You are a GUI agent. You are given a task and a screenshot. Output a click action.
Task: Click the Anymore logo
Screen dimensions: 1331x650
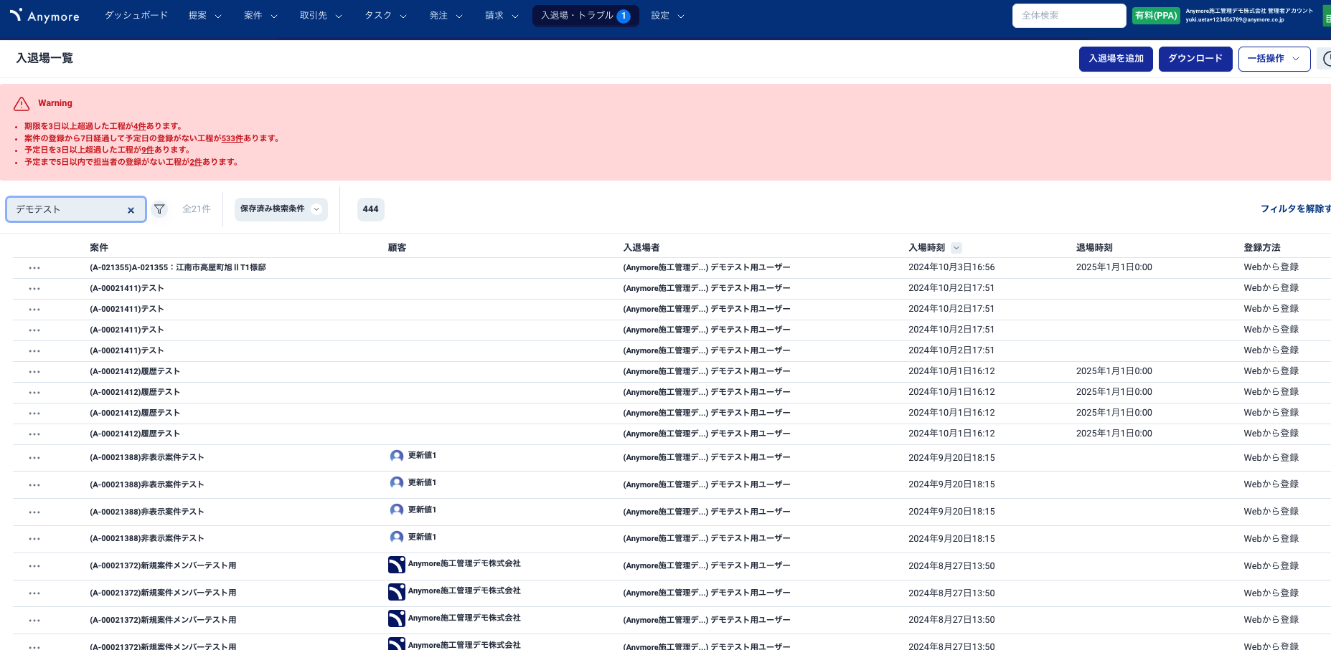tap(44, 15)
